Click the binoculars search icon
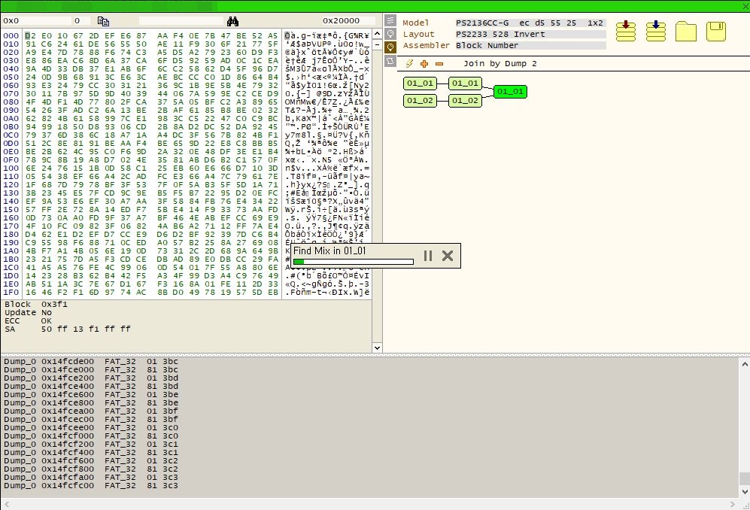 click(x=233, y=21)
